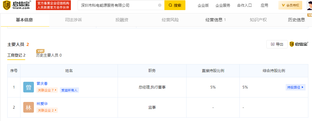
Task: Open the 企业服务 menu
Action: point(223,5)
